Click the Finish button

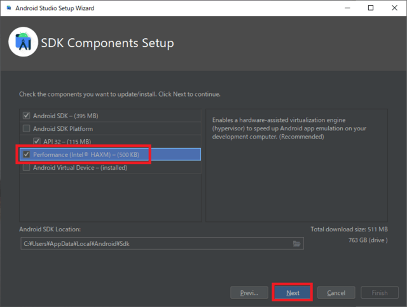(x=380, y=293)
